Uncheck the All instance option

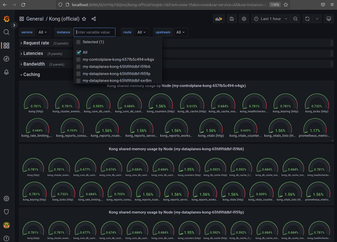(x=78, y=52)
